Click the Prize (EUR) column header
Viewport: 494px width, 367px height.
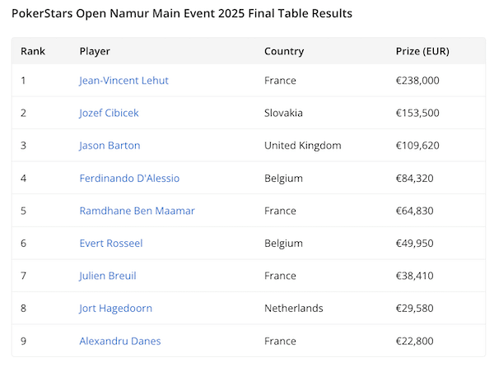point(422,51)
